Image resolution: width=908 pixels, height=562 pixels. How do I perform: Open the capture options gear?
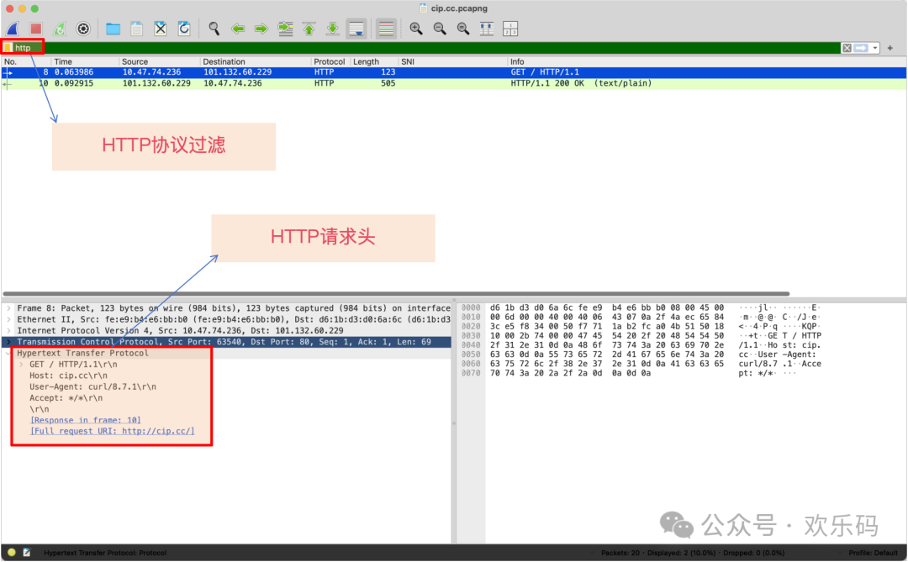(82, 28)
